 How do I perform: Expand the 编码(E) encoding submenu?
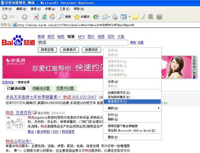tap(132, 108)
